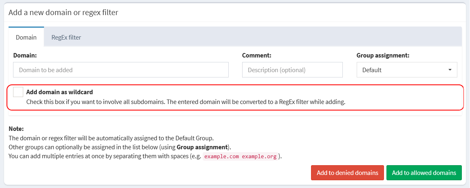Click the "Comment:" field label

[x=256, y=55]
